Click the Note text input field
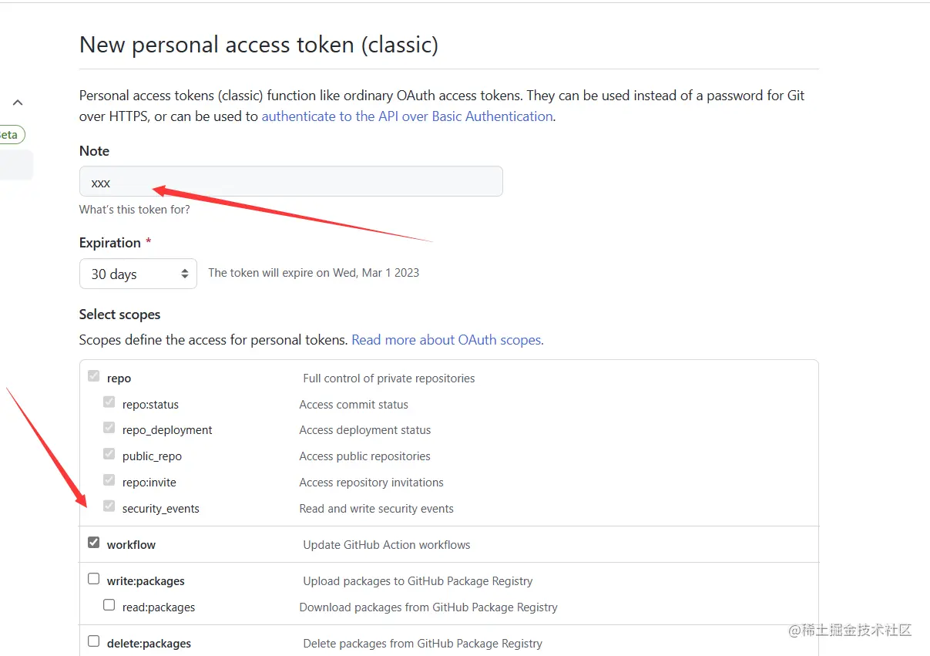Screen dimensions: 930x656 (x=291, y=182)
